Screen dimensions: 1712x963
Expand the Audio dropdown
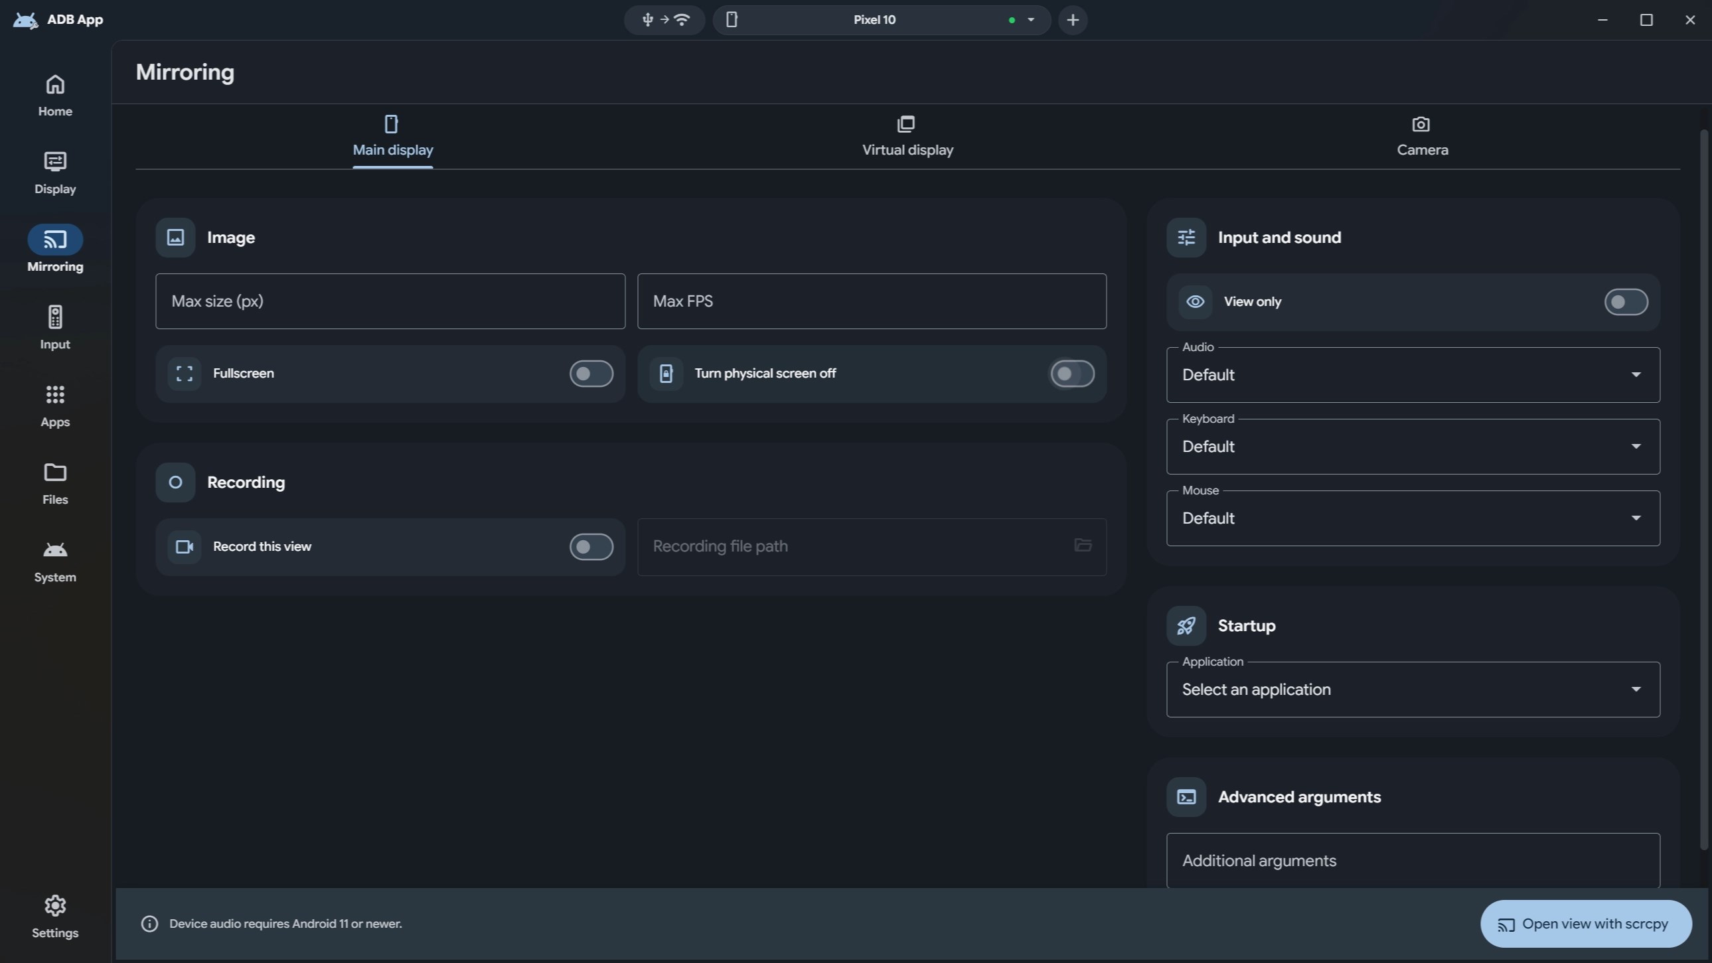(x=1413, y=375)
